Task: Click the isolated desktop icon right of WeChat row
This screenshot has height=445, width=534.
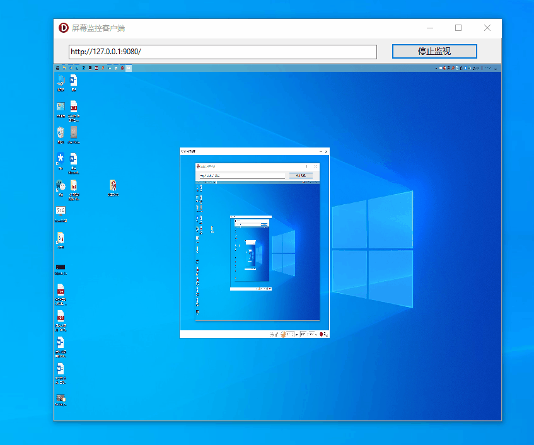Action: tap(113, 187)
